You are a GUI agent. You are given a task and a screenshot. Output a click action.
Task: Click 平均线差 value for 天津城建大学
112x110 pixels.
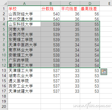(70, 91)
